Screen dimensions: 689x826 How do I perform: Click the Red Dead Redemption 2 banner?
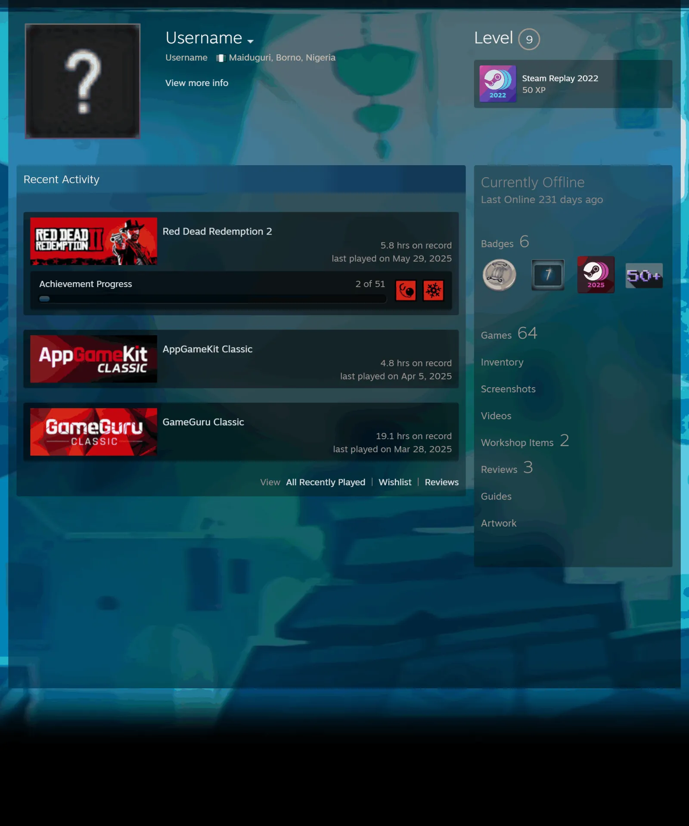pyautogui.click(x=93, y=241)
